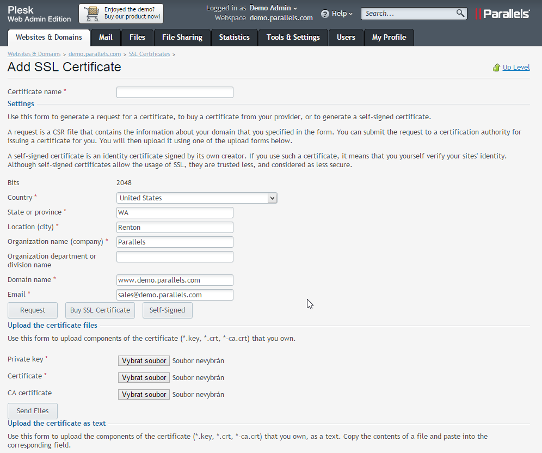Click the search magnifier icon
Screen dimensions: 542x453
point(460,13)
